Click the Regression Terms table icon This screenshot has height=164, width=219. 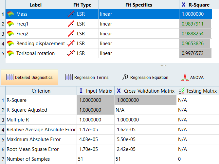(x=69, y=78)
